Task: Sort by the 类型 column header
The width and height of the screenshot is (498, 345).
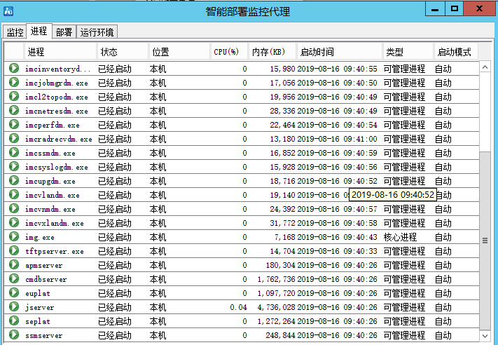Action: pos(408,52)
